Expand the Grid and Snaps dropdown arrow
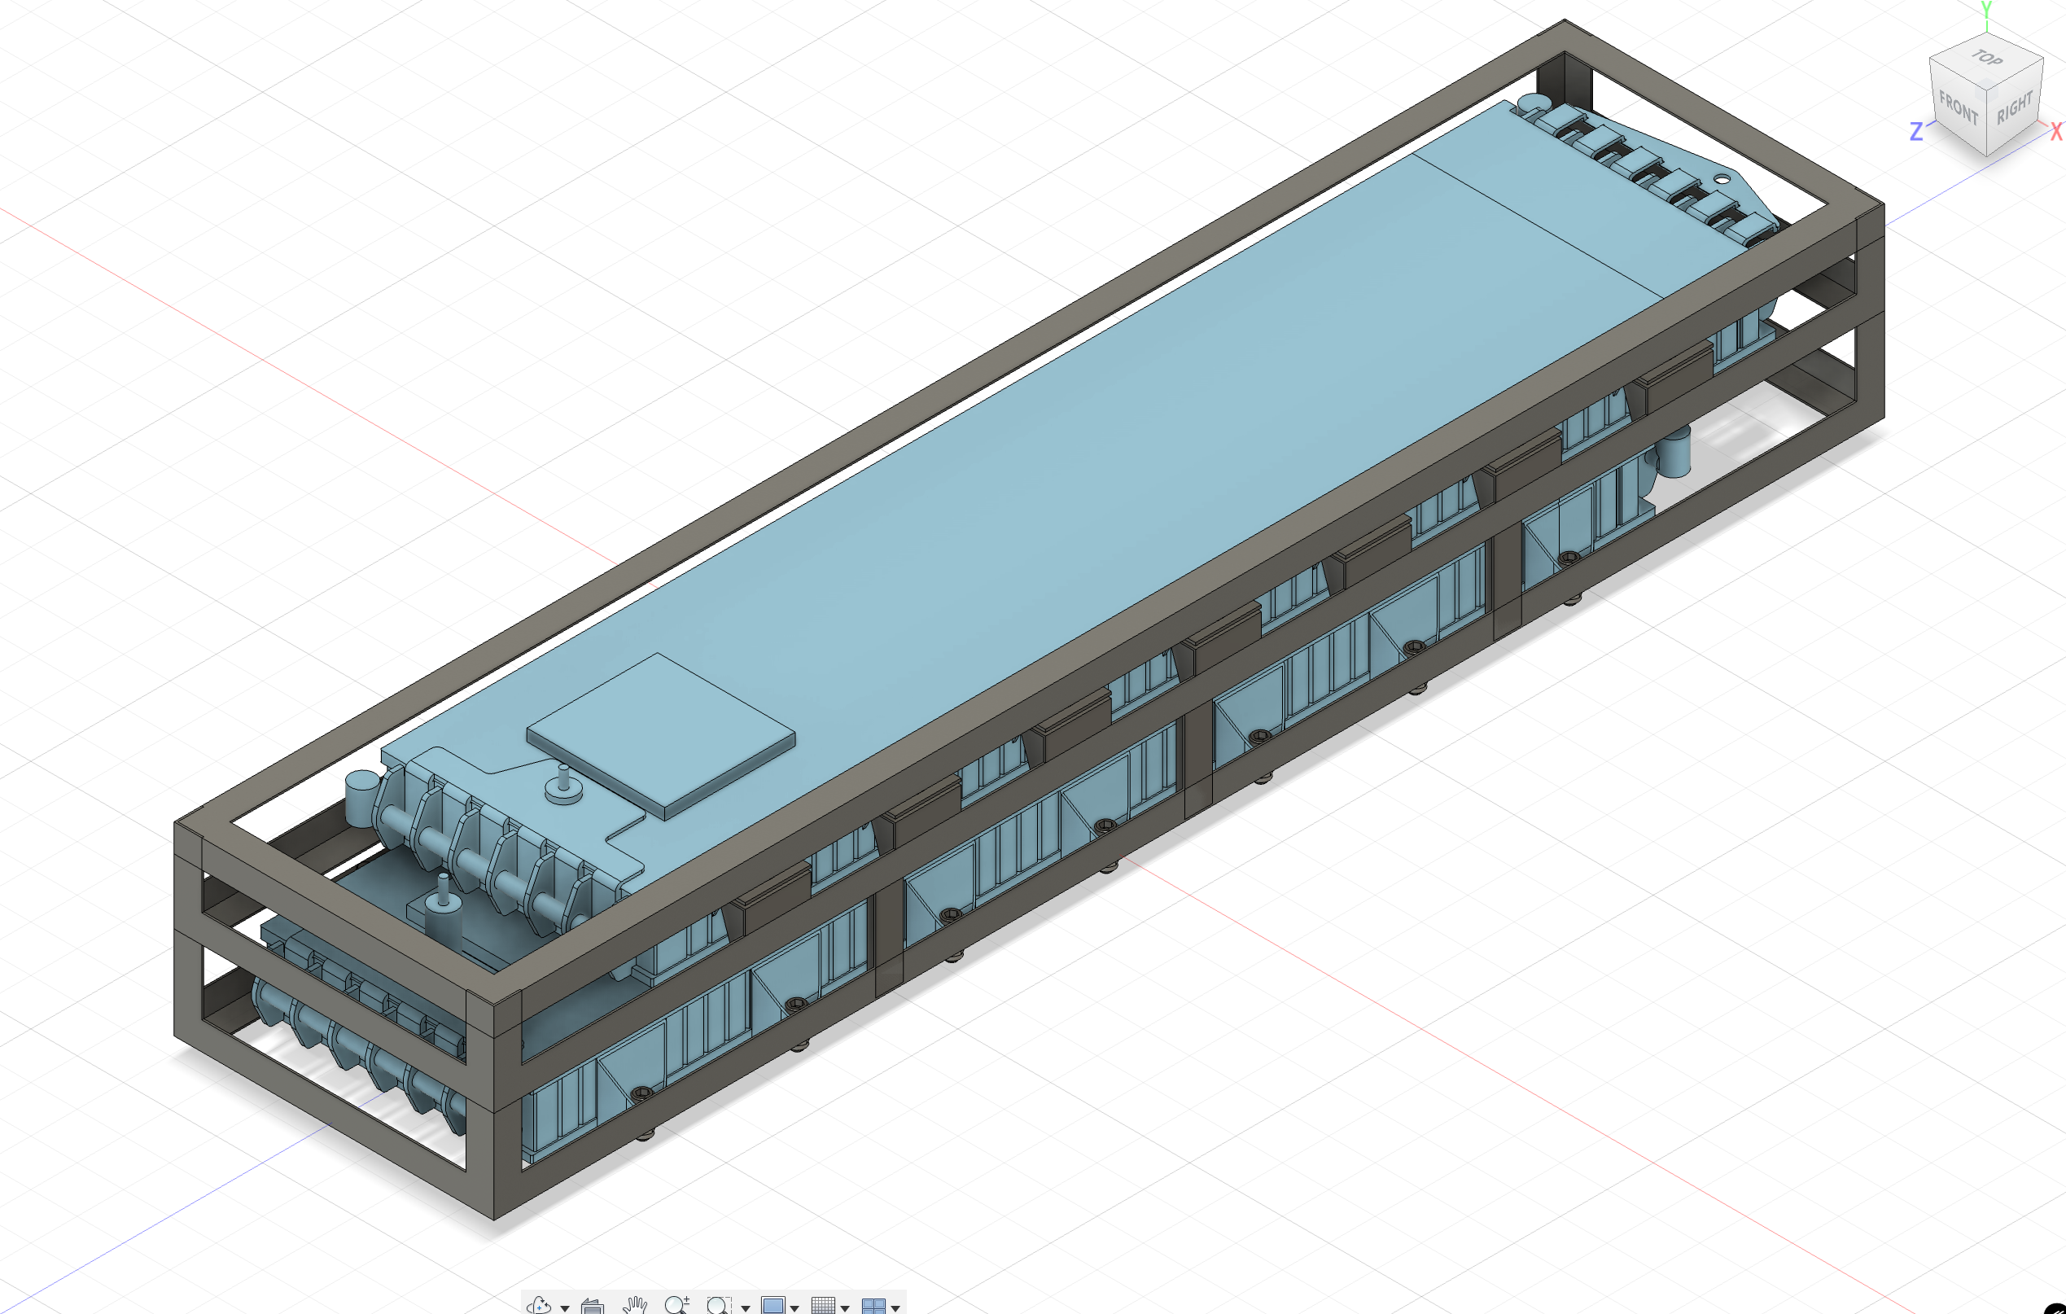The image size is (2066, 1314). pyautogui.click(x=845, y=1307)
